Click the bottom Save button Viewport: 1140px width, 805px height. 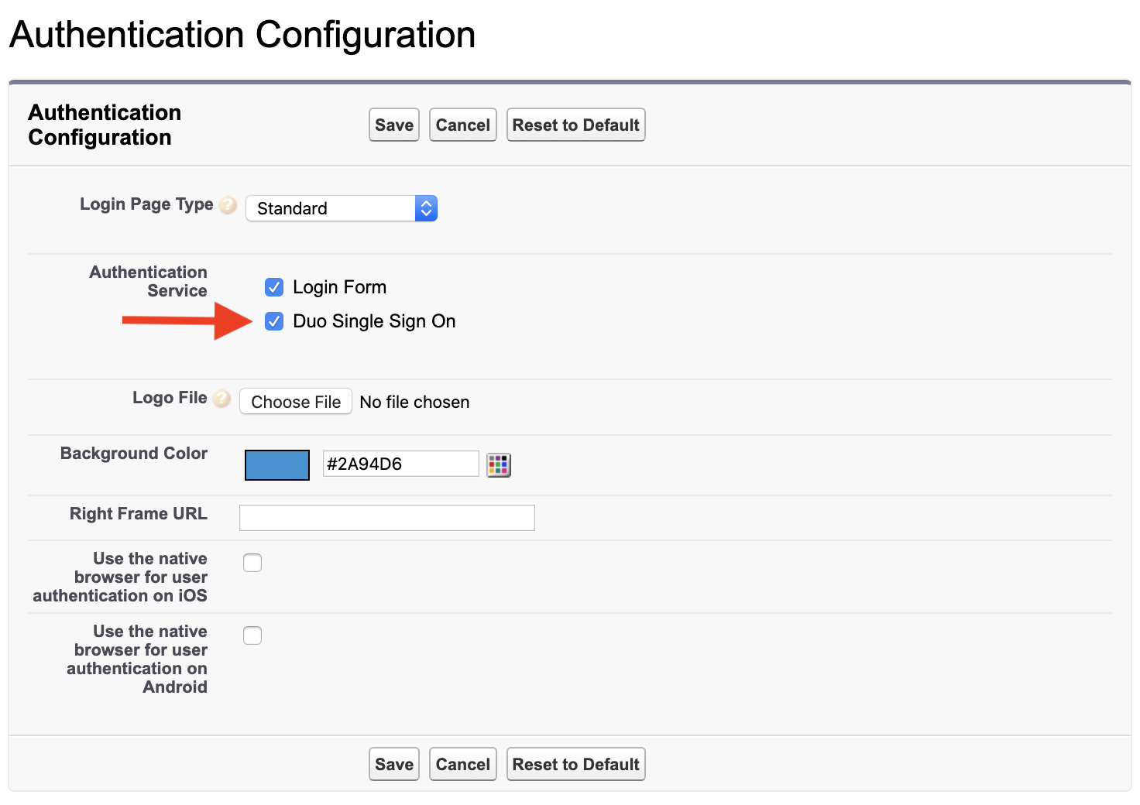pos(393,764)
